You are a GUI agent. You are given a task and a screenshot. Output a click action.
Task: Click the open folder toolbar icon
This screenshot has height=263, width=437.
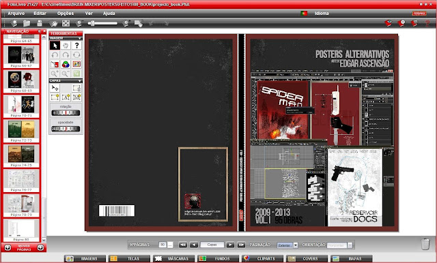coord(27,23)
